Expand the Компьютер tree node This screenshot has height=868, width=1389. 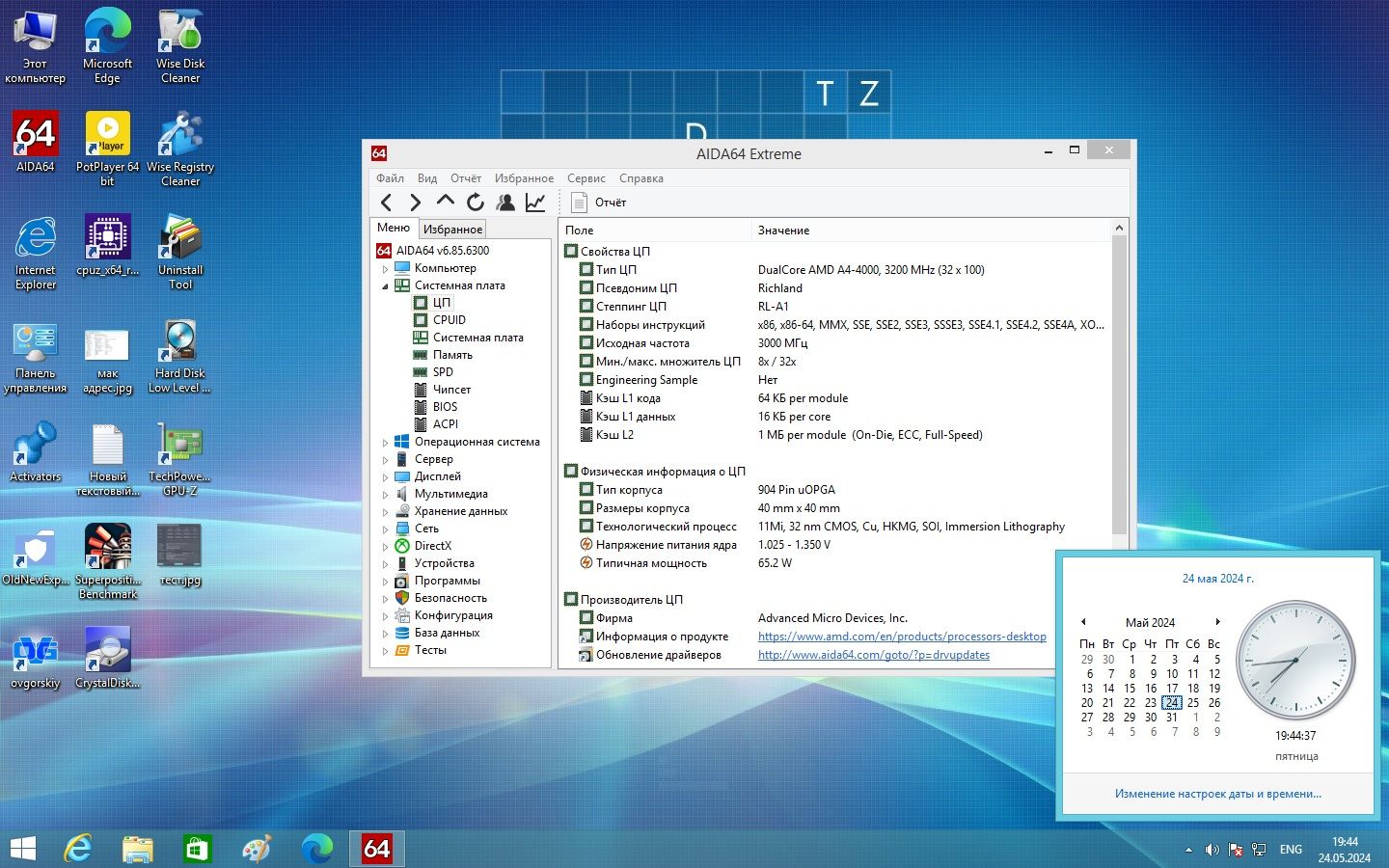385,269
